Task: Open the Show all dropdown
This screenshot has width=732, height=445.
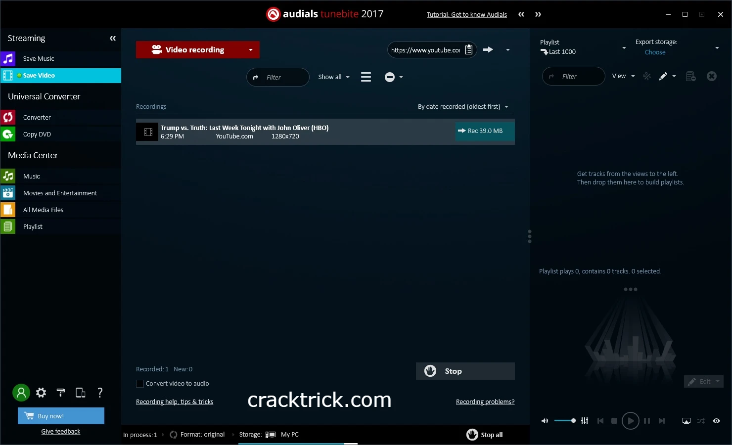Action: pos(334,77)
